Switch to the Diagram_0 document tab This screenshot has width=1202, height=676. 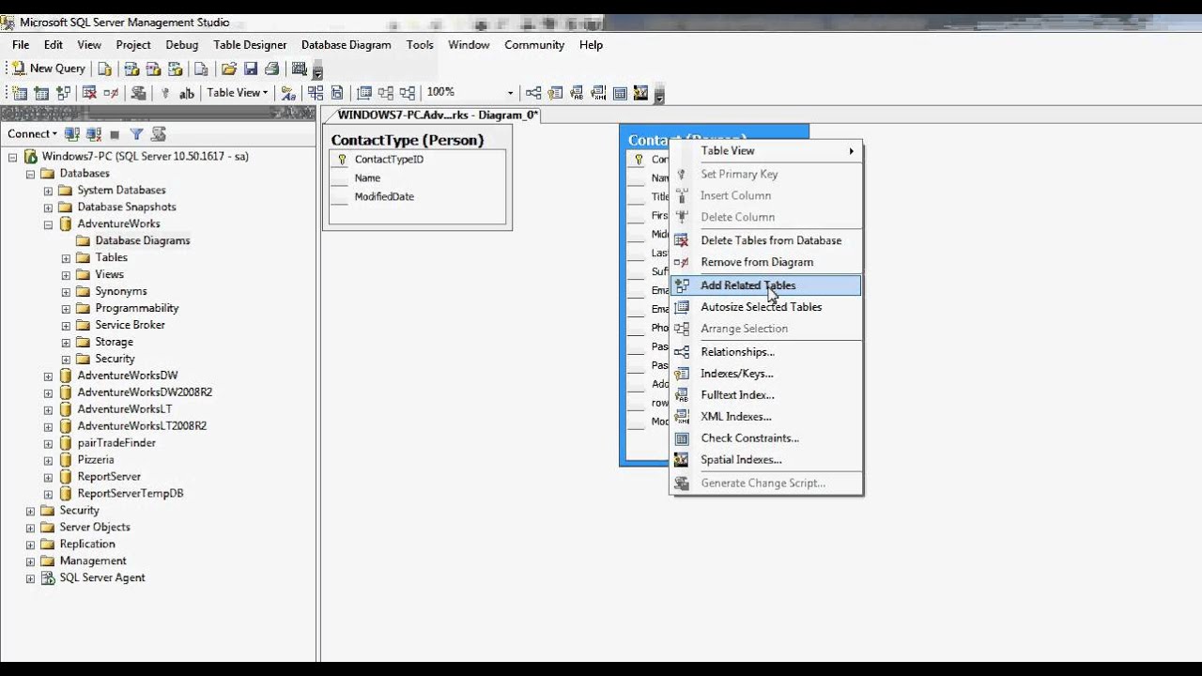pos(437,115)
